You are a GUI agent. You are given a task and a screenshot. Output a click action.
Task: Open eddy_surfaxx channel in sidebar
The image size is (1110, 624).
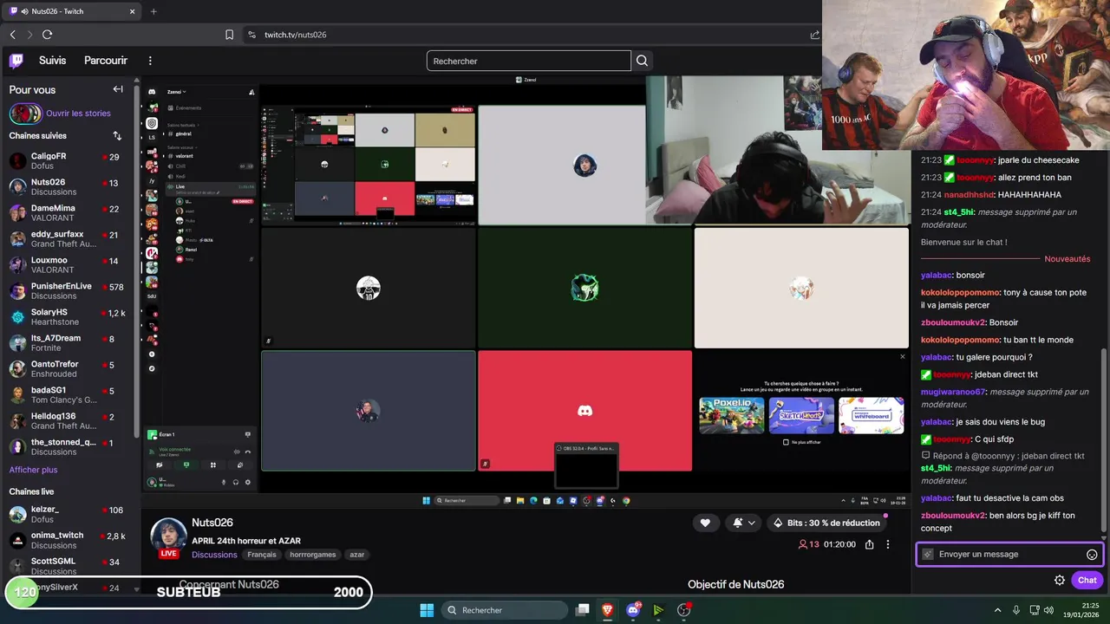68,239
